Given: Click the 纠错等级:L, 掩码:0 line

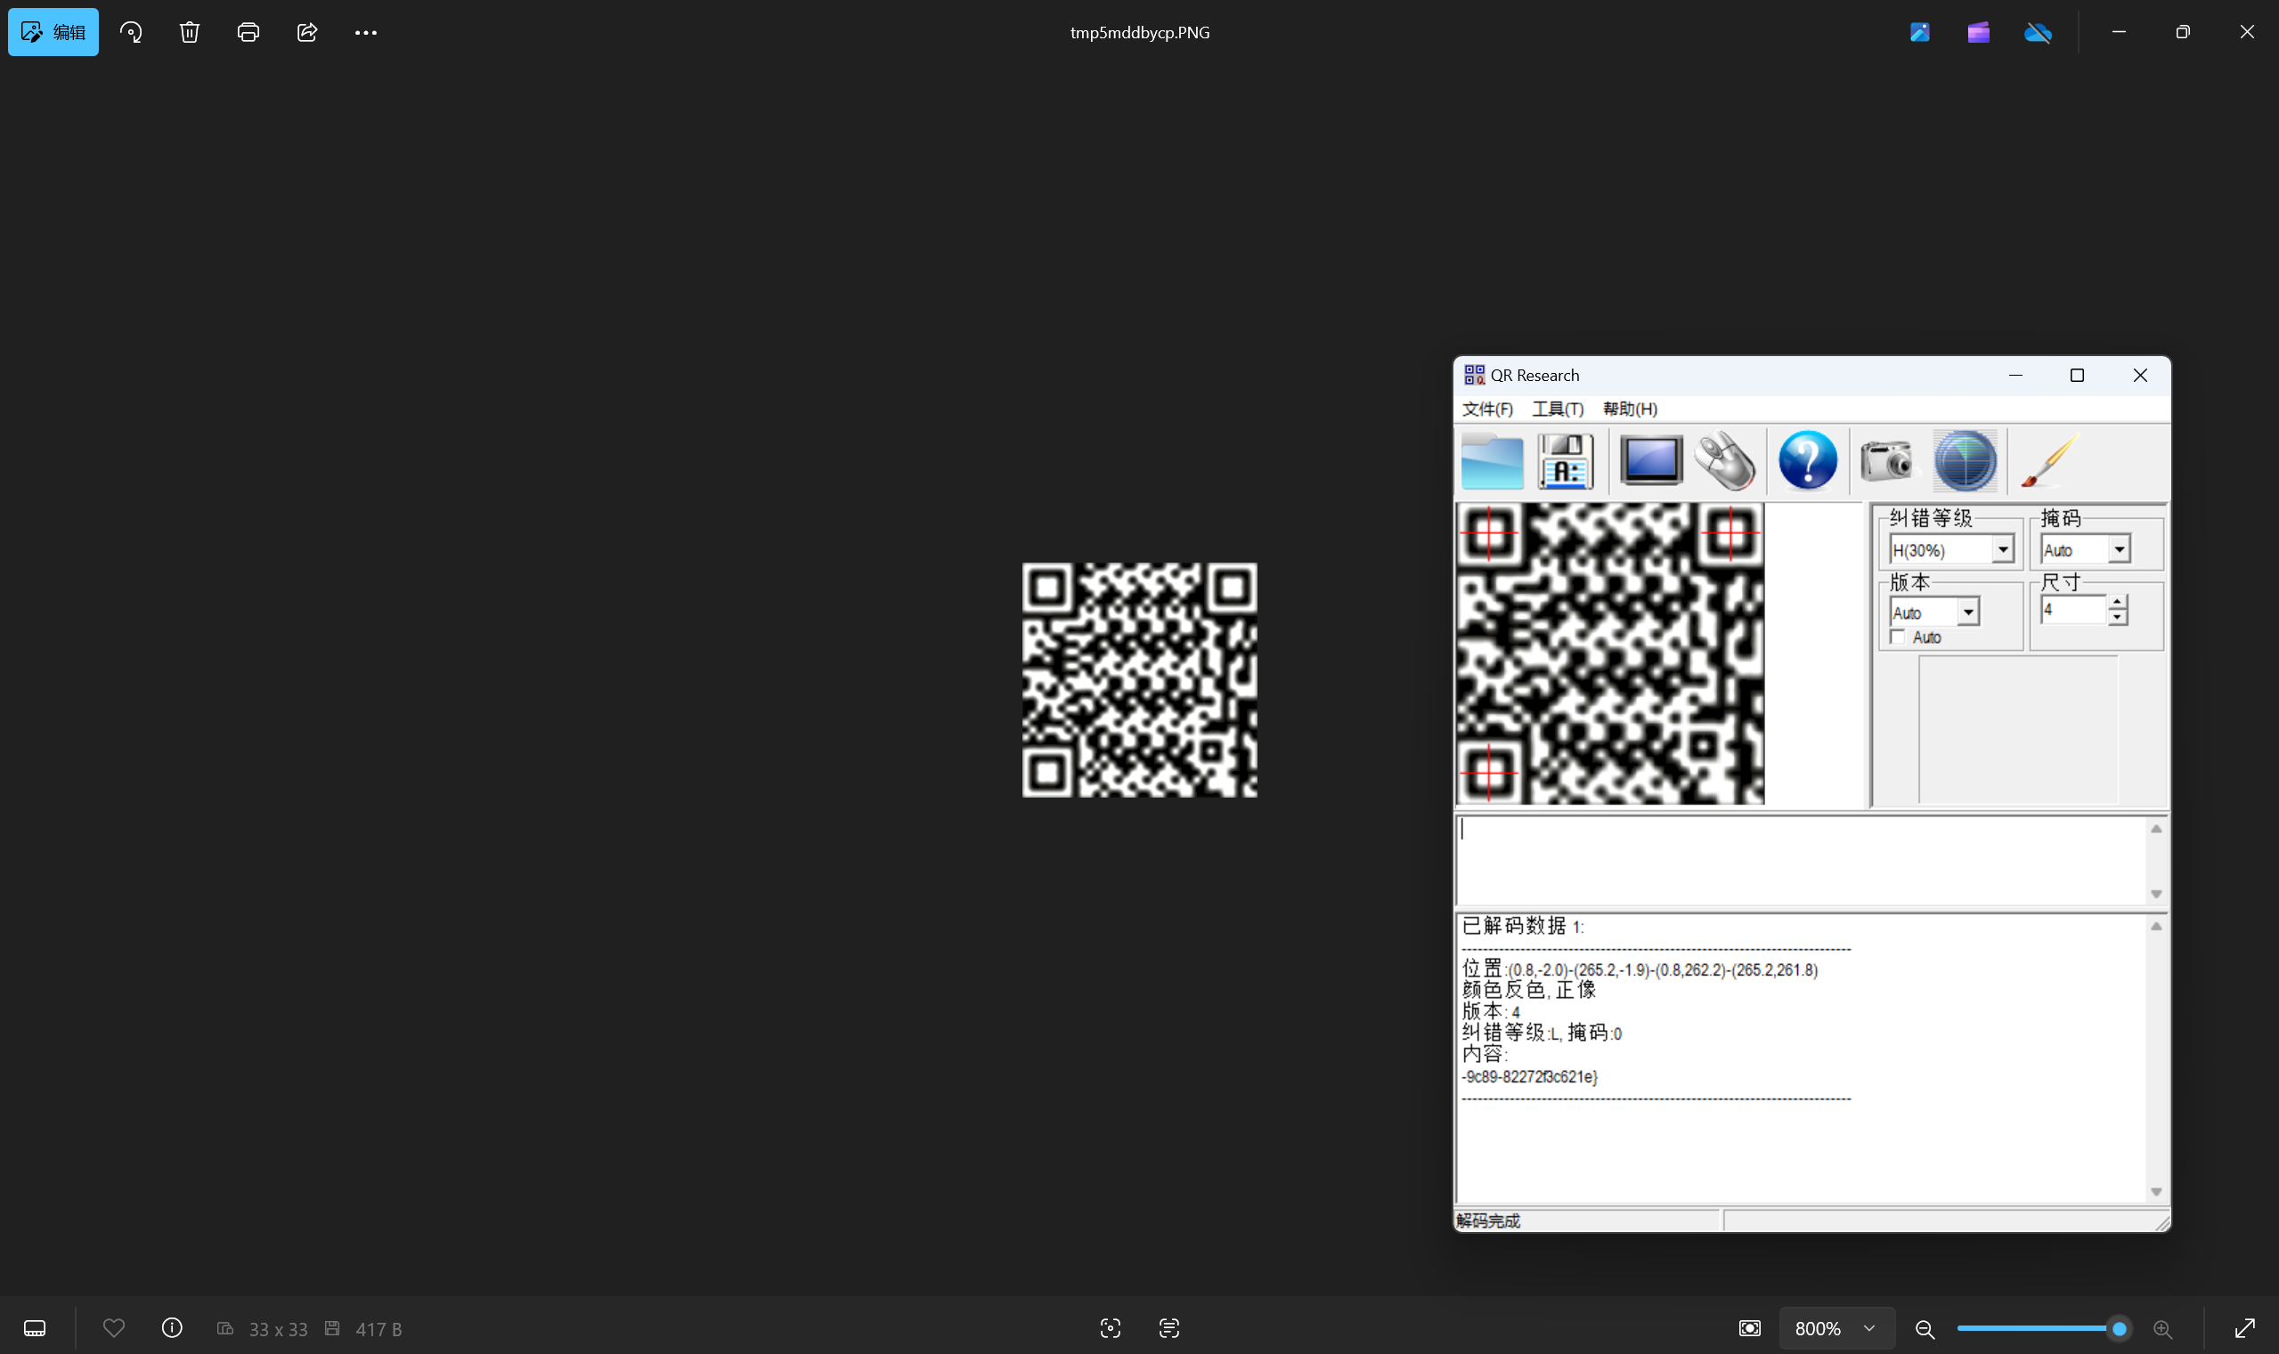Looking at the screenshot, I should coord(1542,1033).
